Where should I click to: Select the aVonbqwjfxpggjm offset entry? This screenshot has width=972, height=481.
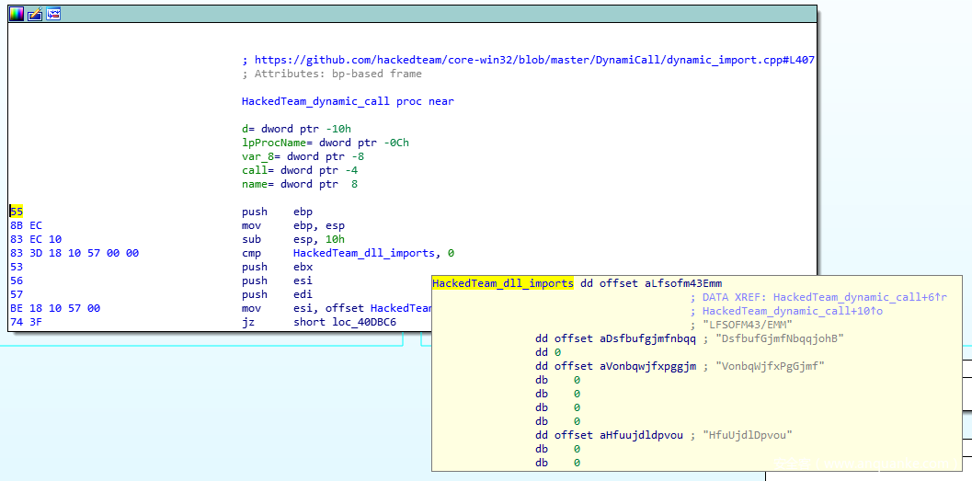click(x=644, y=366)
